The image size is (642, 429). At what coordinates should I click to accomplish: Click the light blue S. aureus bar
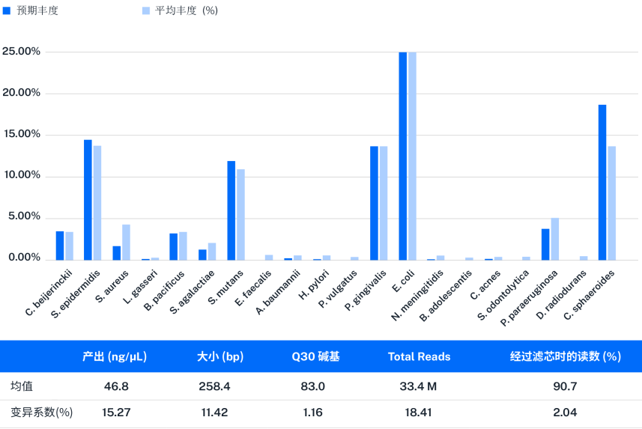coord(126,242)
